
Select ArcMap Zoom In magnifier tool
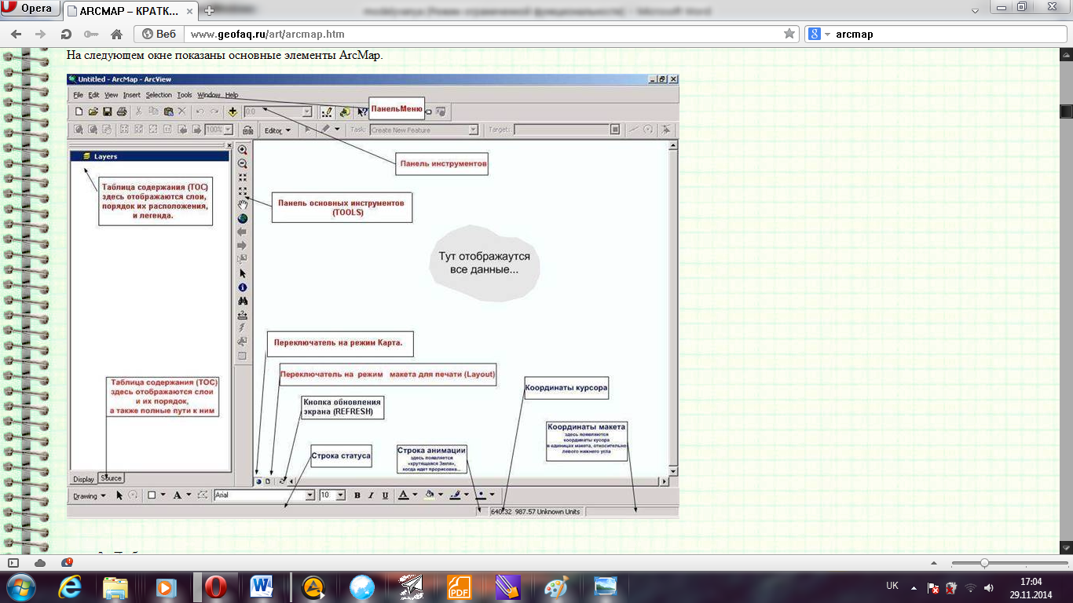pyautogui.click(x=243, y=150)
